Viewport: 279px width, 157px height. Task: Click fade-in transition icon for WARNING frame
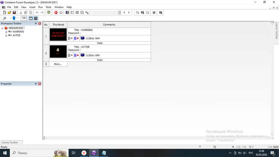pos(70,38)
